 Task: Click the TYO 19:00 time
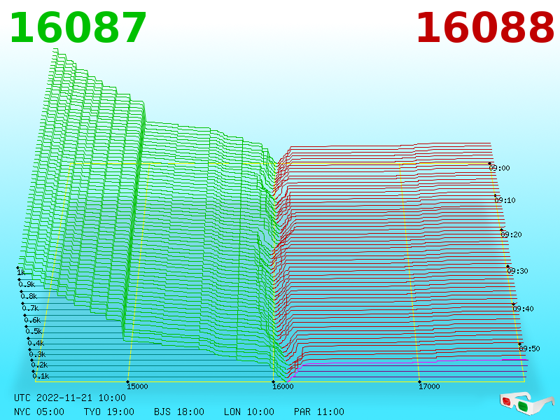(109, 412)
